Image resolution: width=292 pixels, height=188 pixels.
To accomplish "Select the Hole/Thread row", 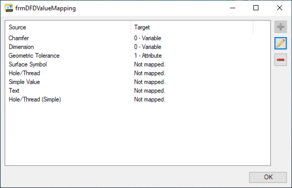I will click(x=24, y=73).
